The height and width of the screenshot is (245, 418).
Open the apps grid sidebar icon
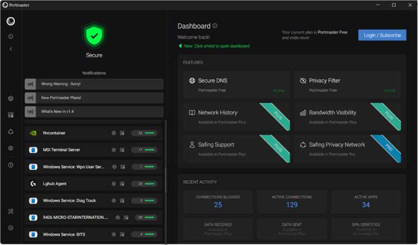[x=11, y=115]
